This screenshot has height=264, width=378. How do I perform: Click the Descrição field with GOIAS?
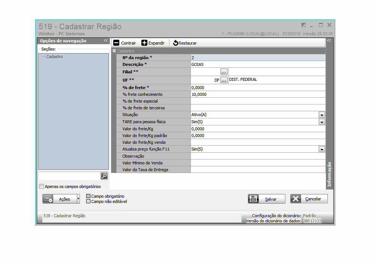coord(258,64)
